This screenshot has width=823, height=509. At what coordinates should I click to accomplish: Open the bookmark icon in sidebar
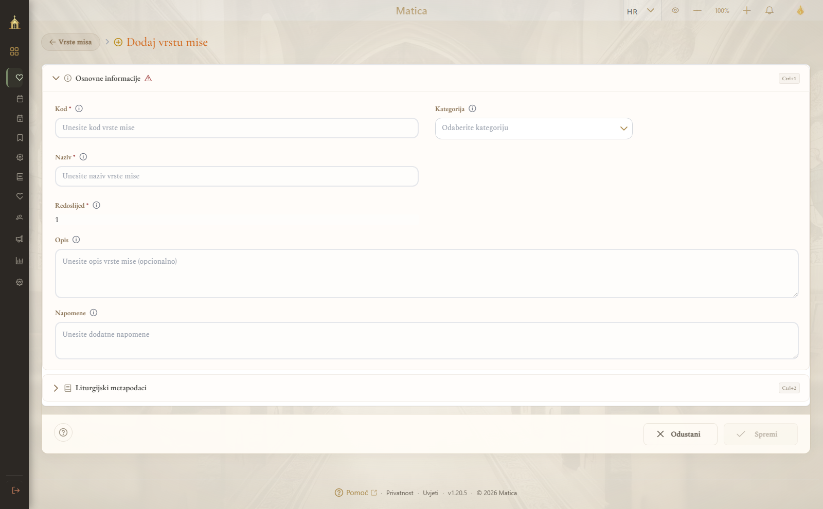pos(20,138)
